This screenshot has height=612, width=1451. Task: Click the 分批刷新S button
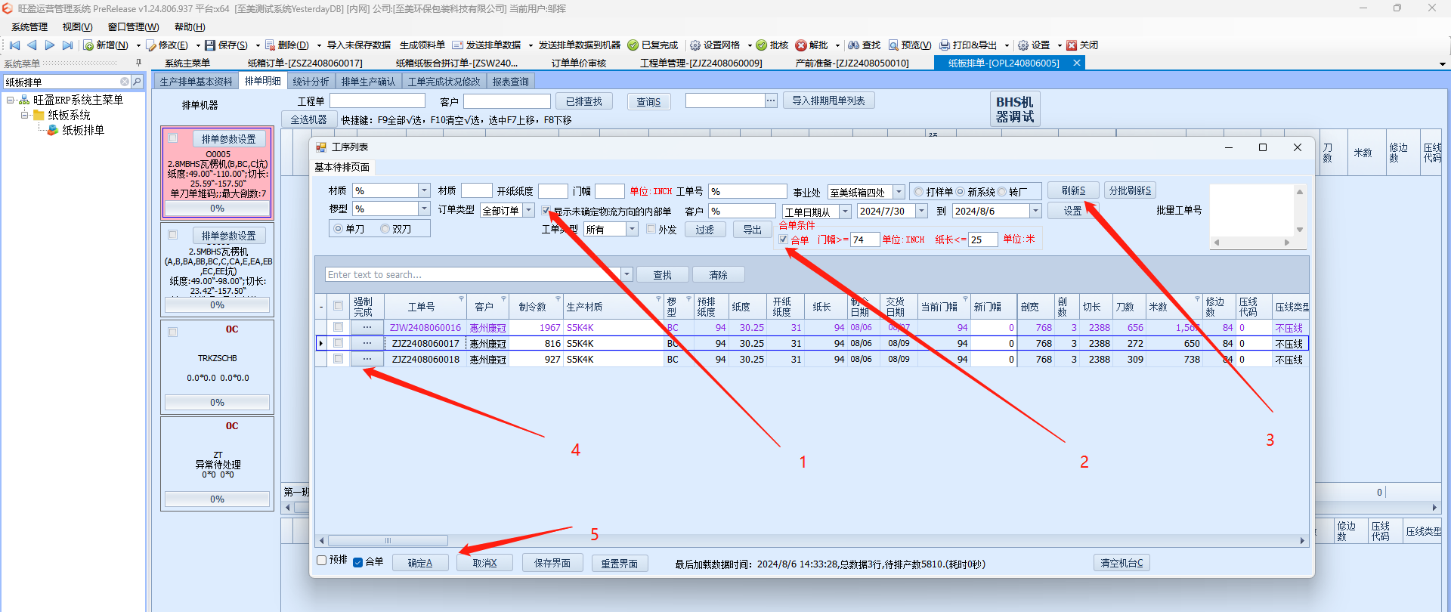click(x=1130, y=190)
